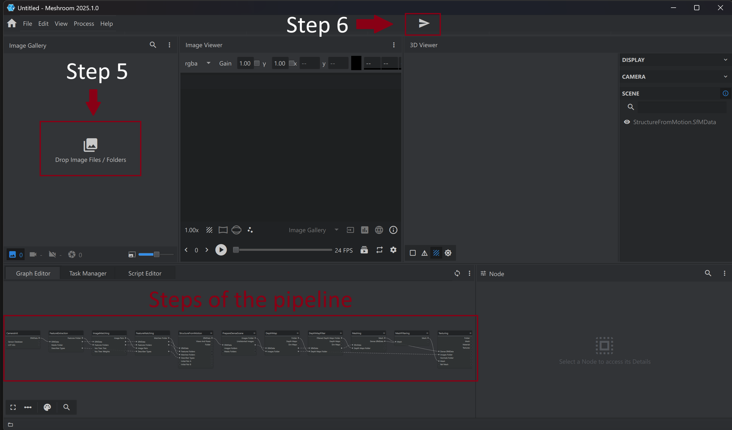732x430 pixels.
Task: Click the Home icon in the menu bar
Action: [x=12, y=23]
